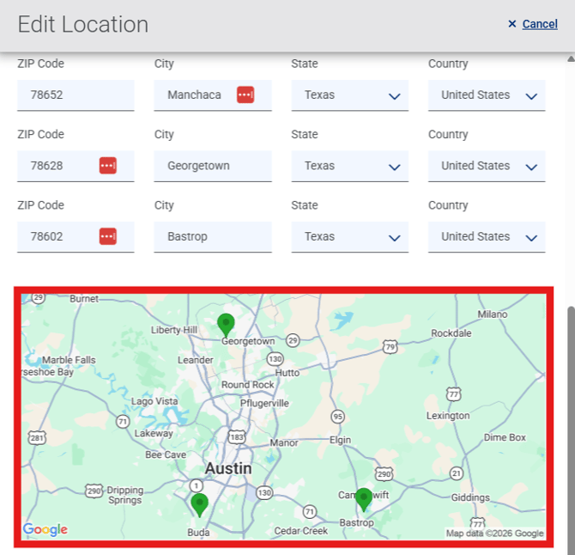The height and width of the screenshot is (555, 575).
Task: Click the X icon beside Cancel
Action: (x=512, y=24)
